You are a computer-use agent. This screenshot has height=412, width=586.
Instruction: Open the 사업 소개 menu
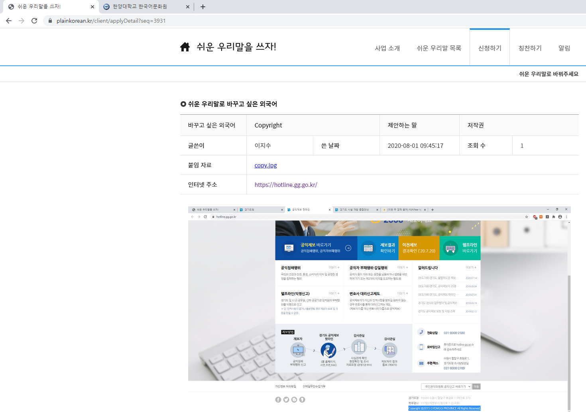[x=387, y=48]
